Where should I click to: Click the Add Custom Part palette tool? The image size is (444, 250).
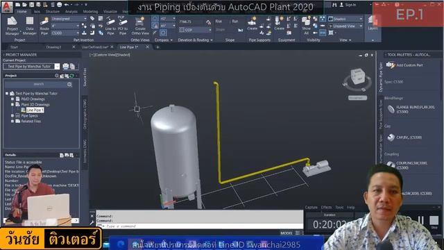pos(405,65)
